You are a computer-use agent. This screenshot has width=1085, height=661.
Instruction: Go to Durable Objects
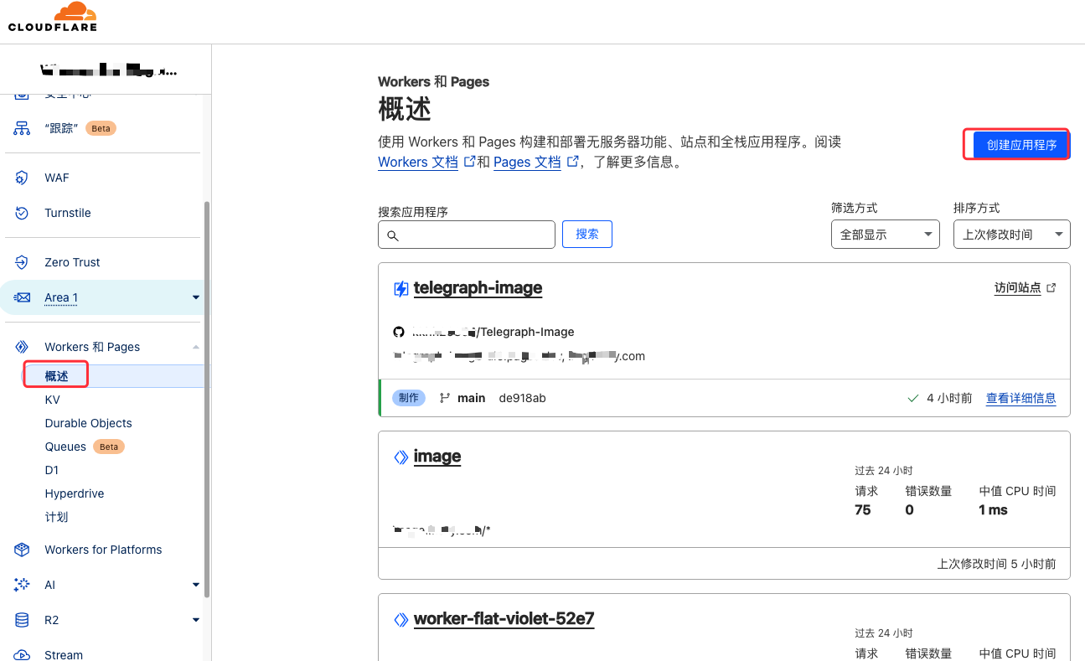89,423
